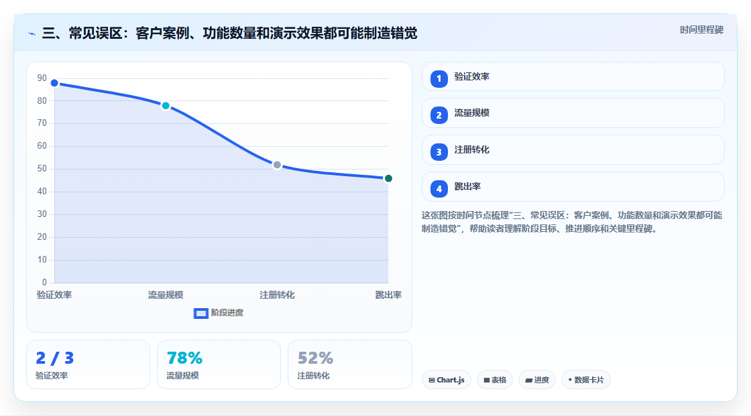
Task: Toggle the 阶段进度 legend box
Action: pyautogui.click(x=201, y=314)
